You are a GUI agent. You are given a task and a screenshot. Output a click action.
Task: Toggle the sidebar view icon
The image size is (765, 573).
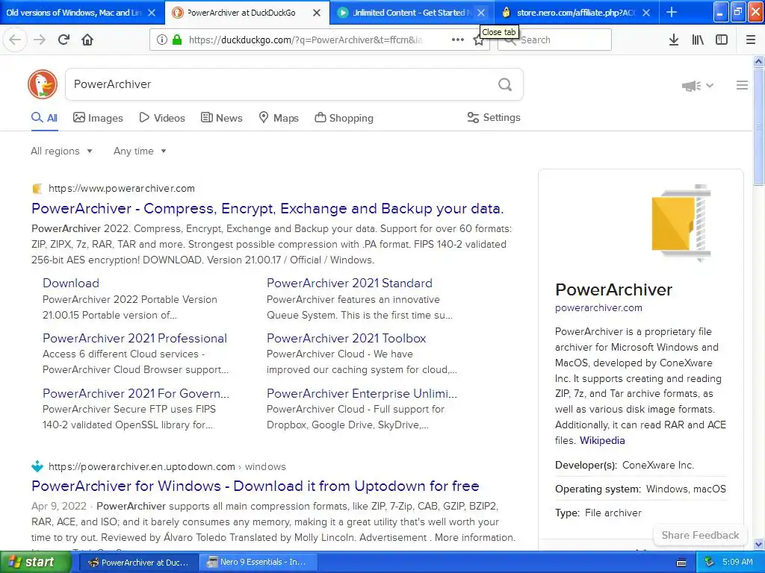click(x=722, y=40)
